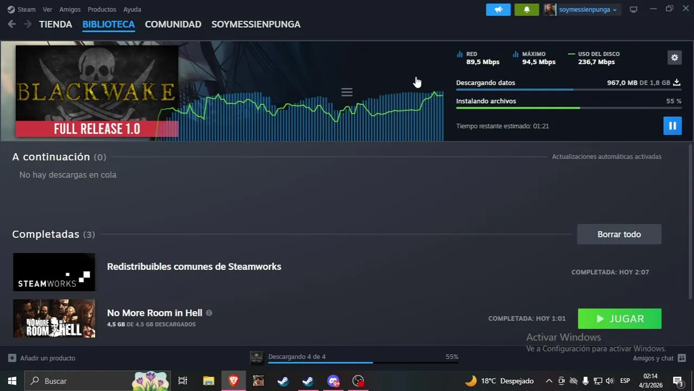Open the announcements megaphone button
Viewport: 694px width, 391px height.
[x=498, y=9]
